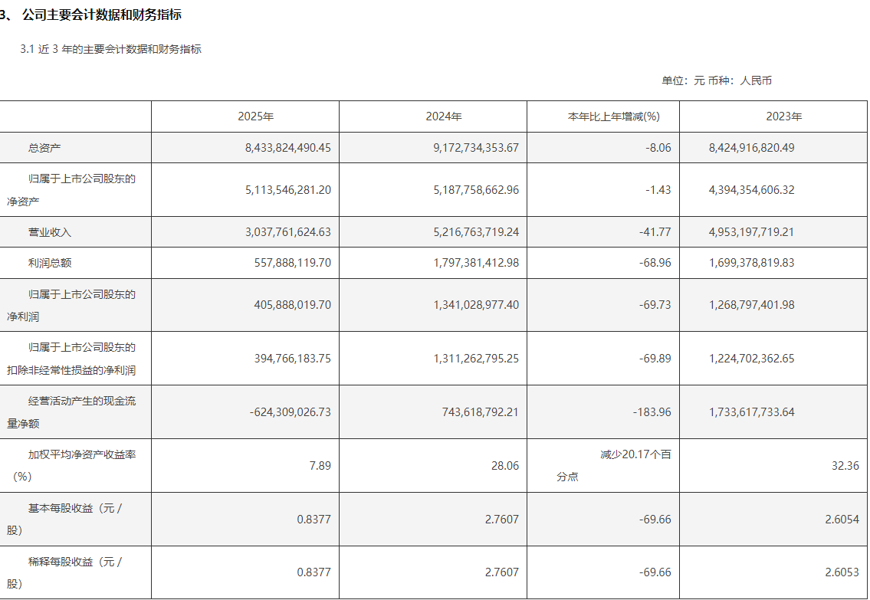This screenshot has height=600, width=870.
Task: Click the cash flow change cell -183.96
Action: pos(652,412)
